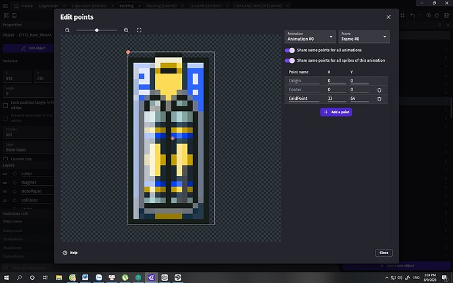Delete the GridPoint point
453x283 pixels.
379,99
